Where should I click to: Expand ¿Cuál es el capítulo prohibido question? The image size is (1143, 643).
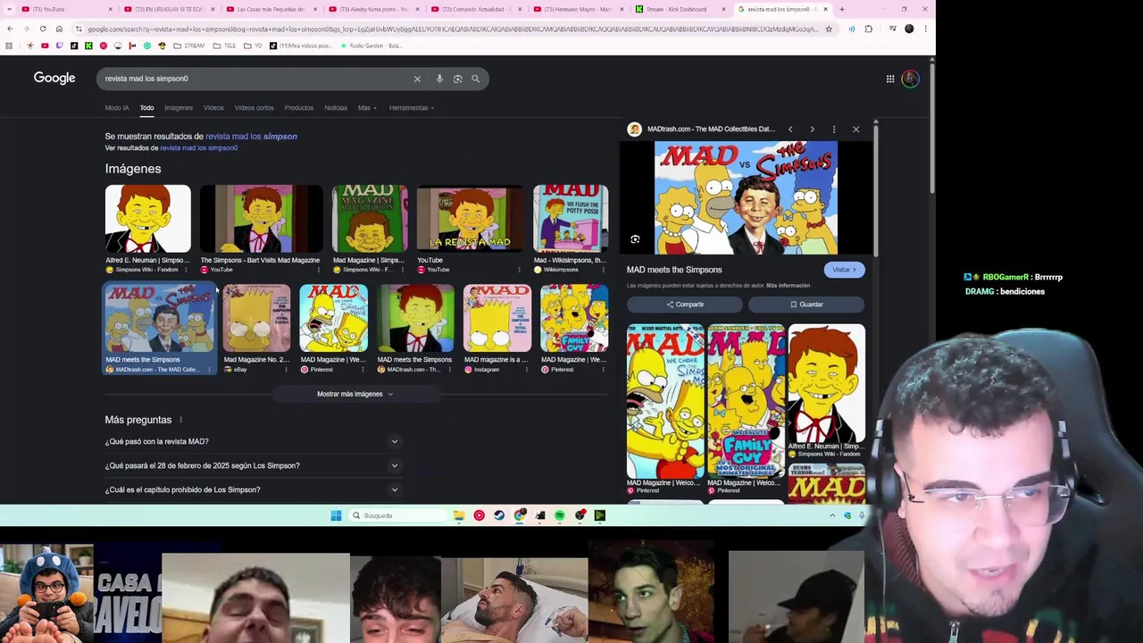[252, 489]
